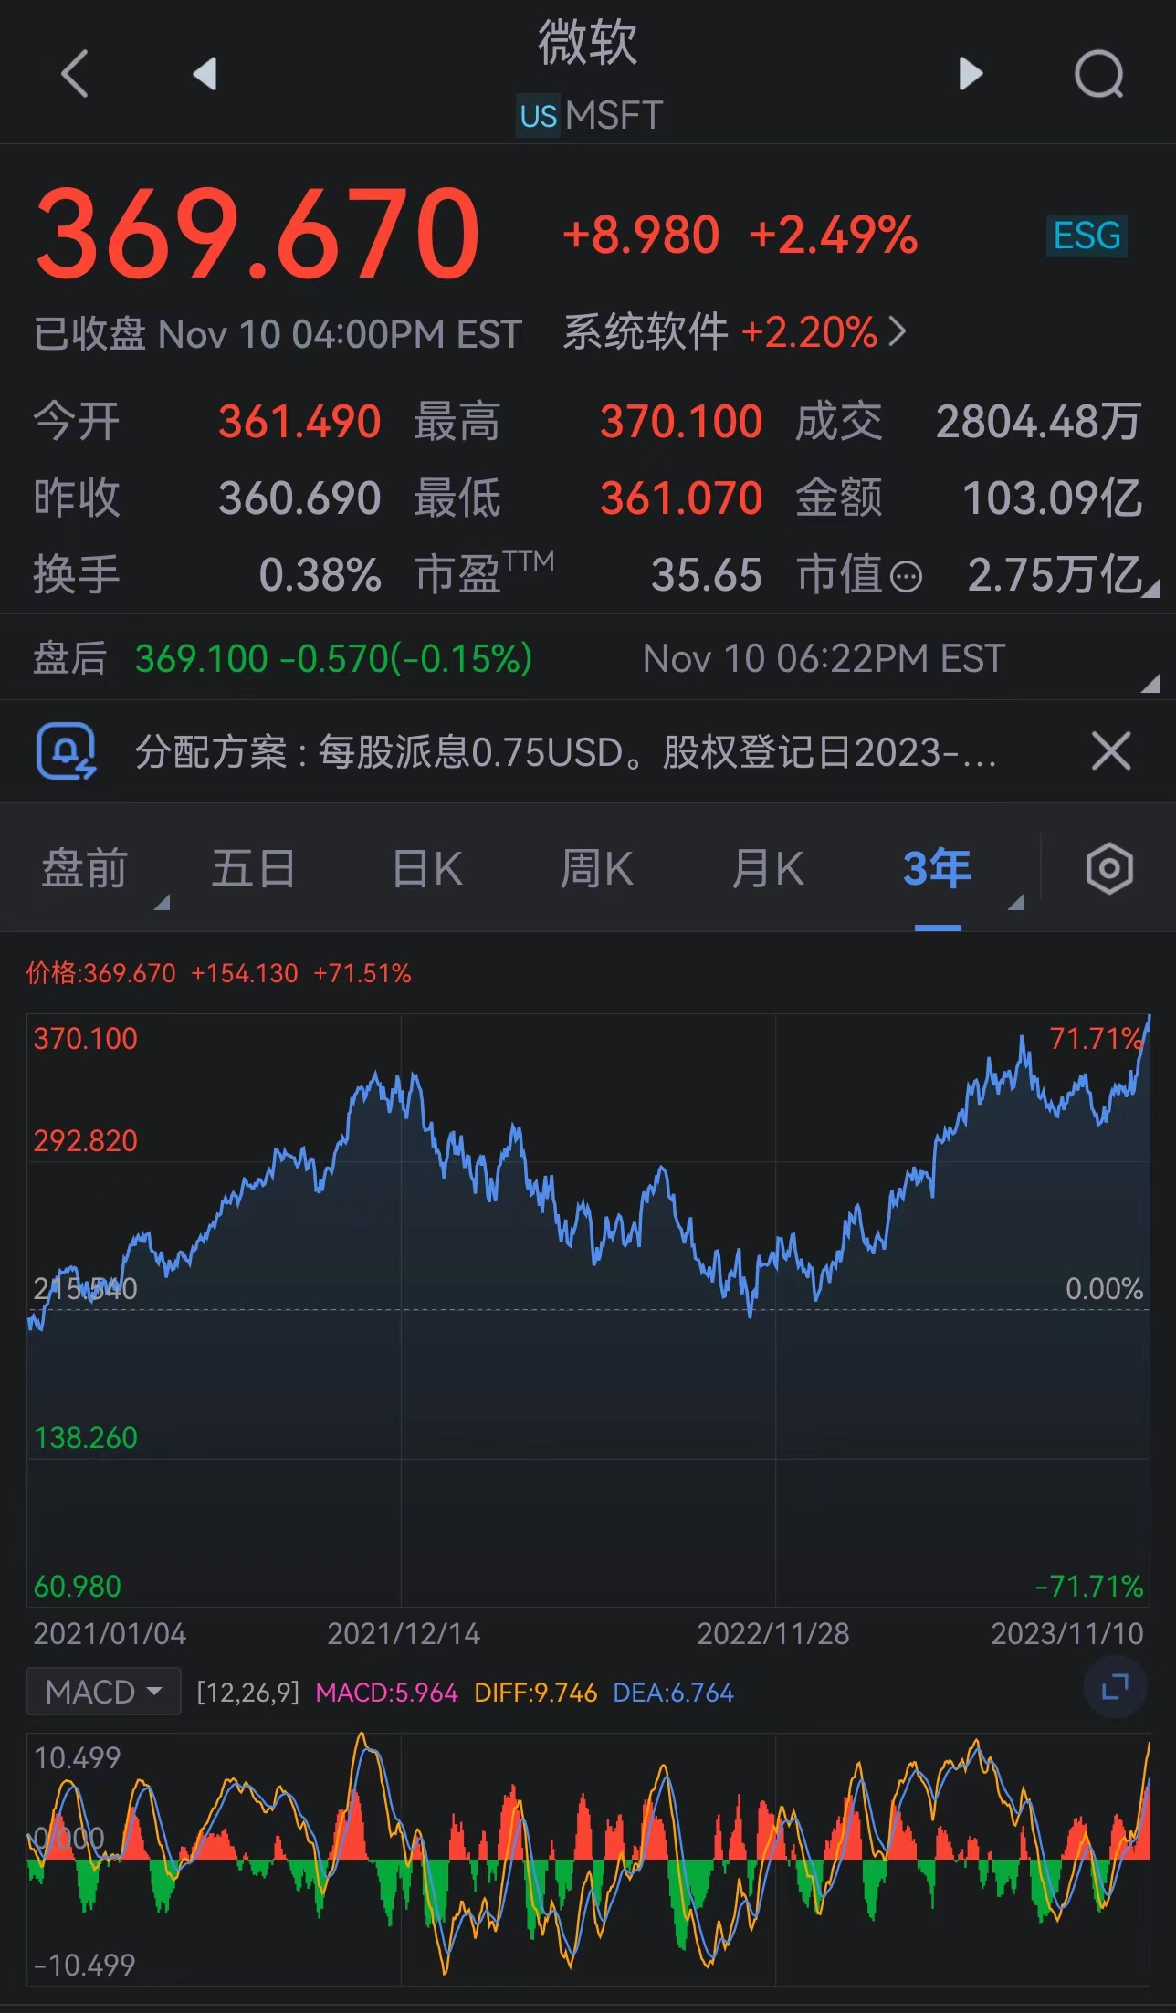This screenshot has height=2013, width=1176.
Task: Tap the Nov 10 06:22PM EST timestamp
Action: coord(824,658)
